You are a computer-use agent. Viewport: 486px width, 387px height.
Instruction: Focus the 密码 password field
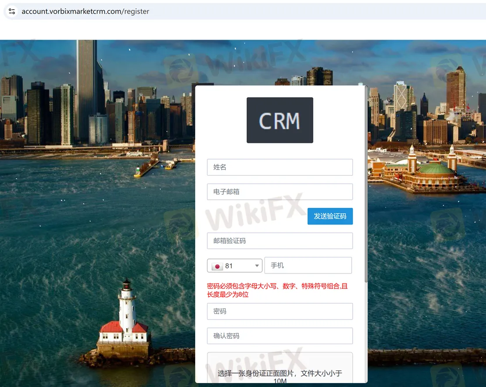(279, 311)
